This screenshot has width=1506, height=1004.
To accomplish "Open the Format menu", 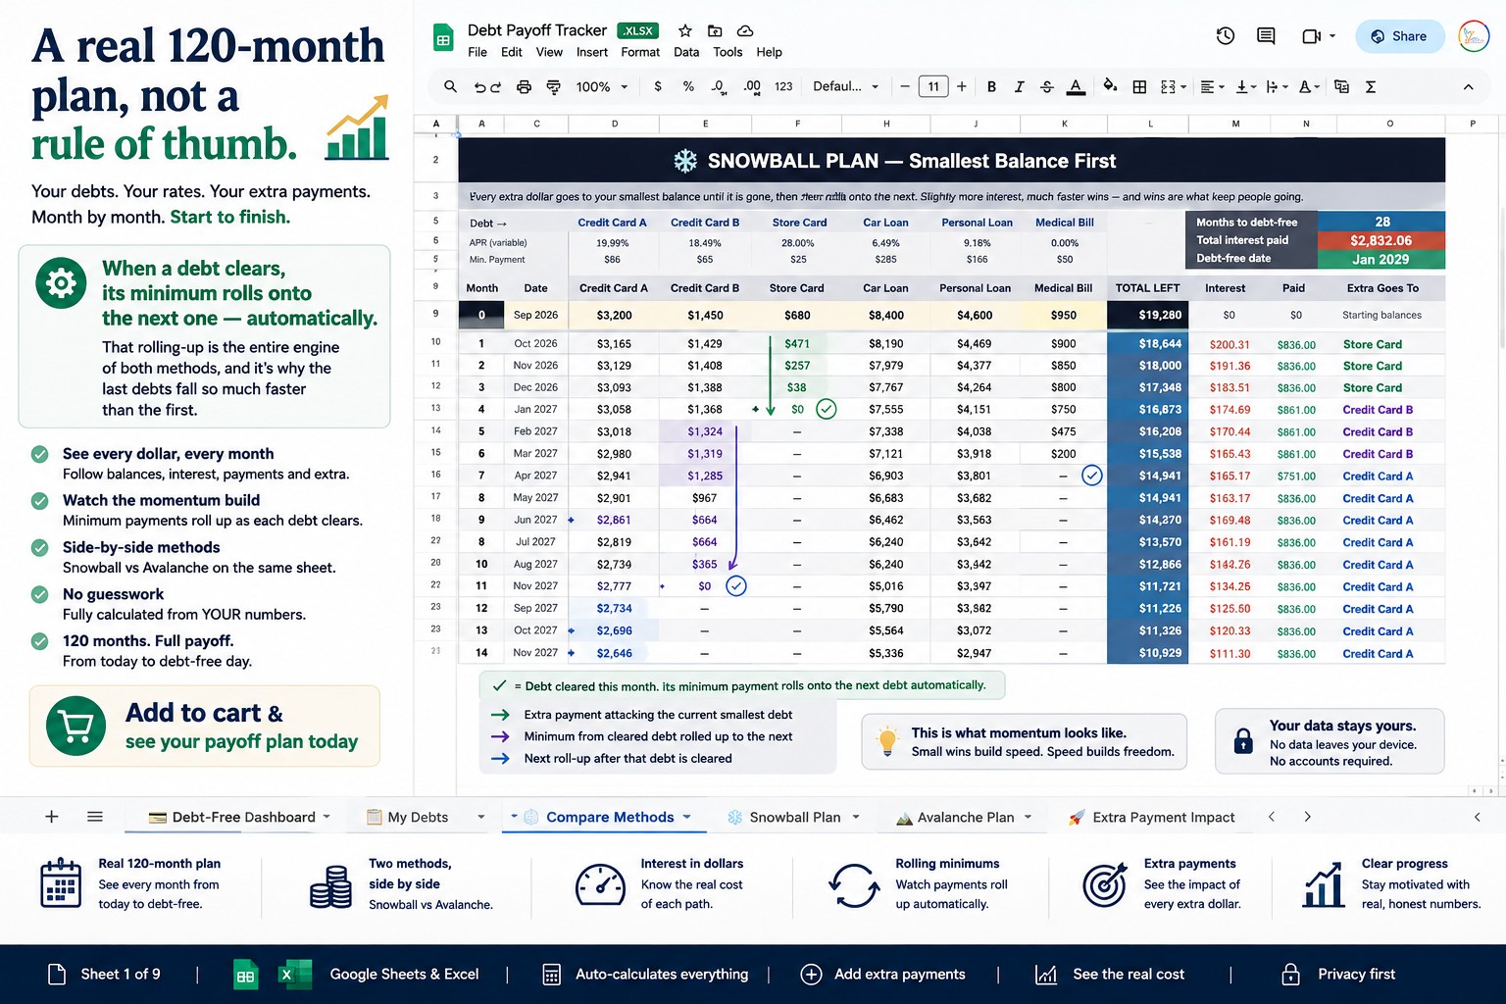I will tap(640, 52).
